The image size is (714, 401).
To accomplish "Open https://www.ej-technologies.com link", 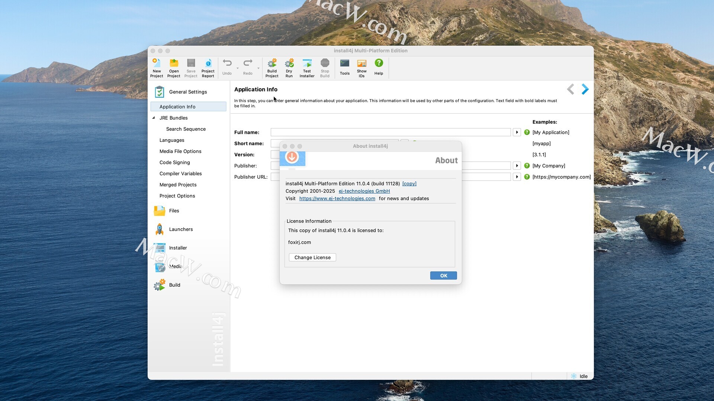I will point(337,198).
